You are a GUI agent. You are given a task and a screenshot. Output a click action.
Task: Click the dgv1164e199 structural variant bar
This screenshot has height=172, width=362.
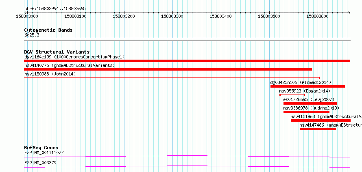click(187, 61)
